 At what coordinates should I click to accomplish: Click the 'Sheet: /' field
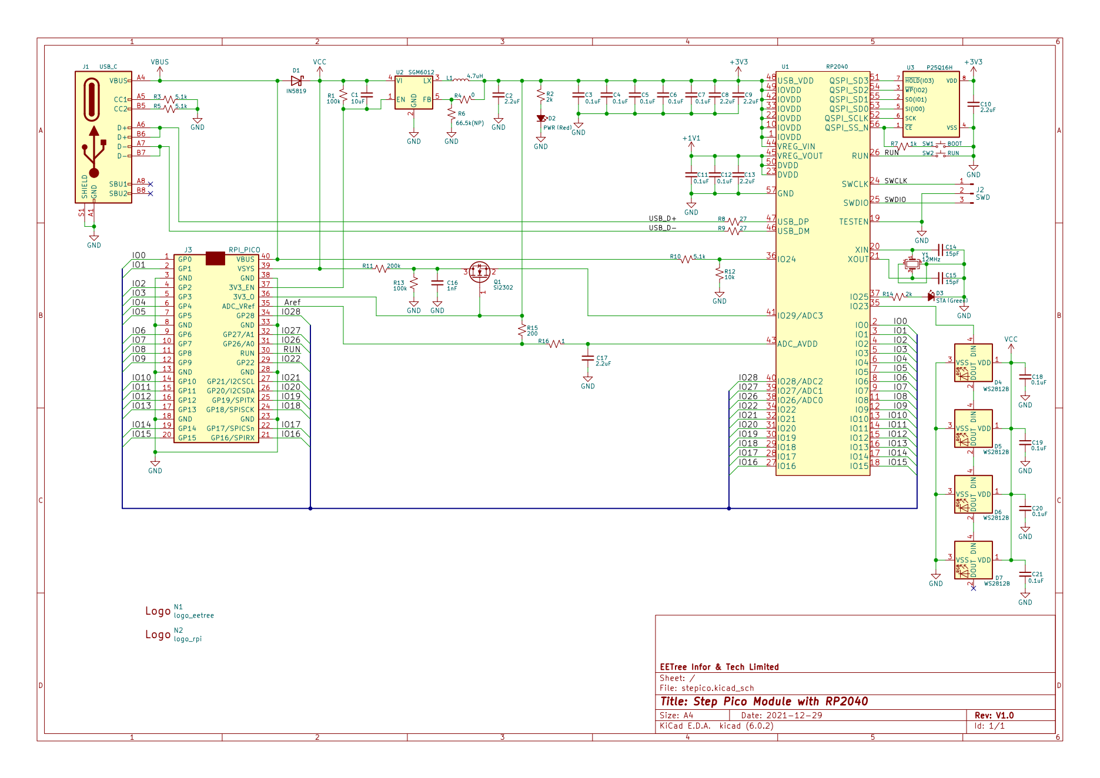677,678
